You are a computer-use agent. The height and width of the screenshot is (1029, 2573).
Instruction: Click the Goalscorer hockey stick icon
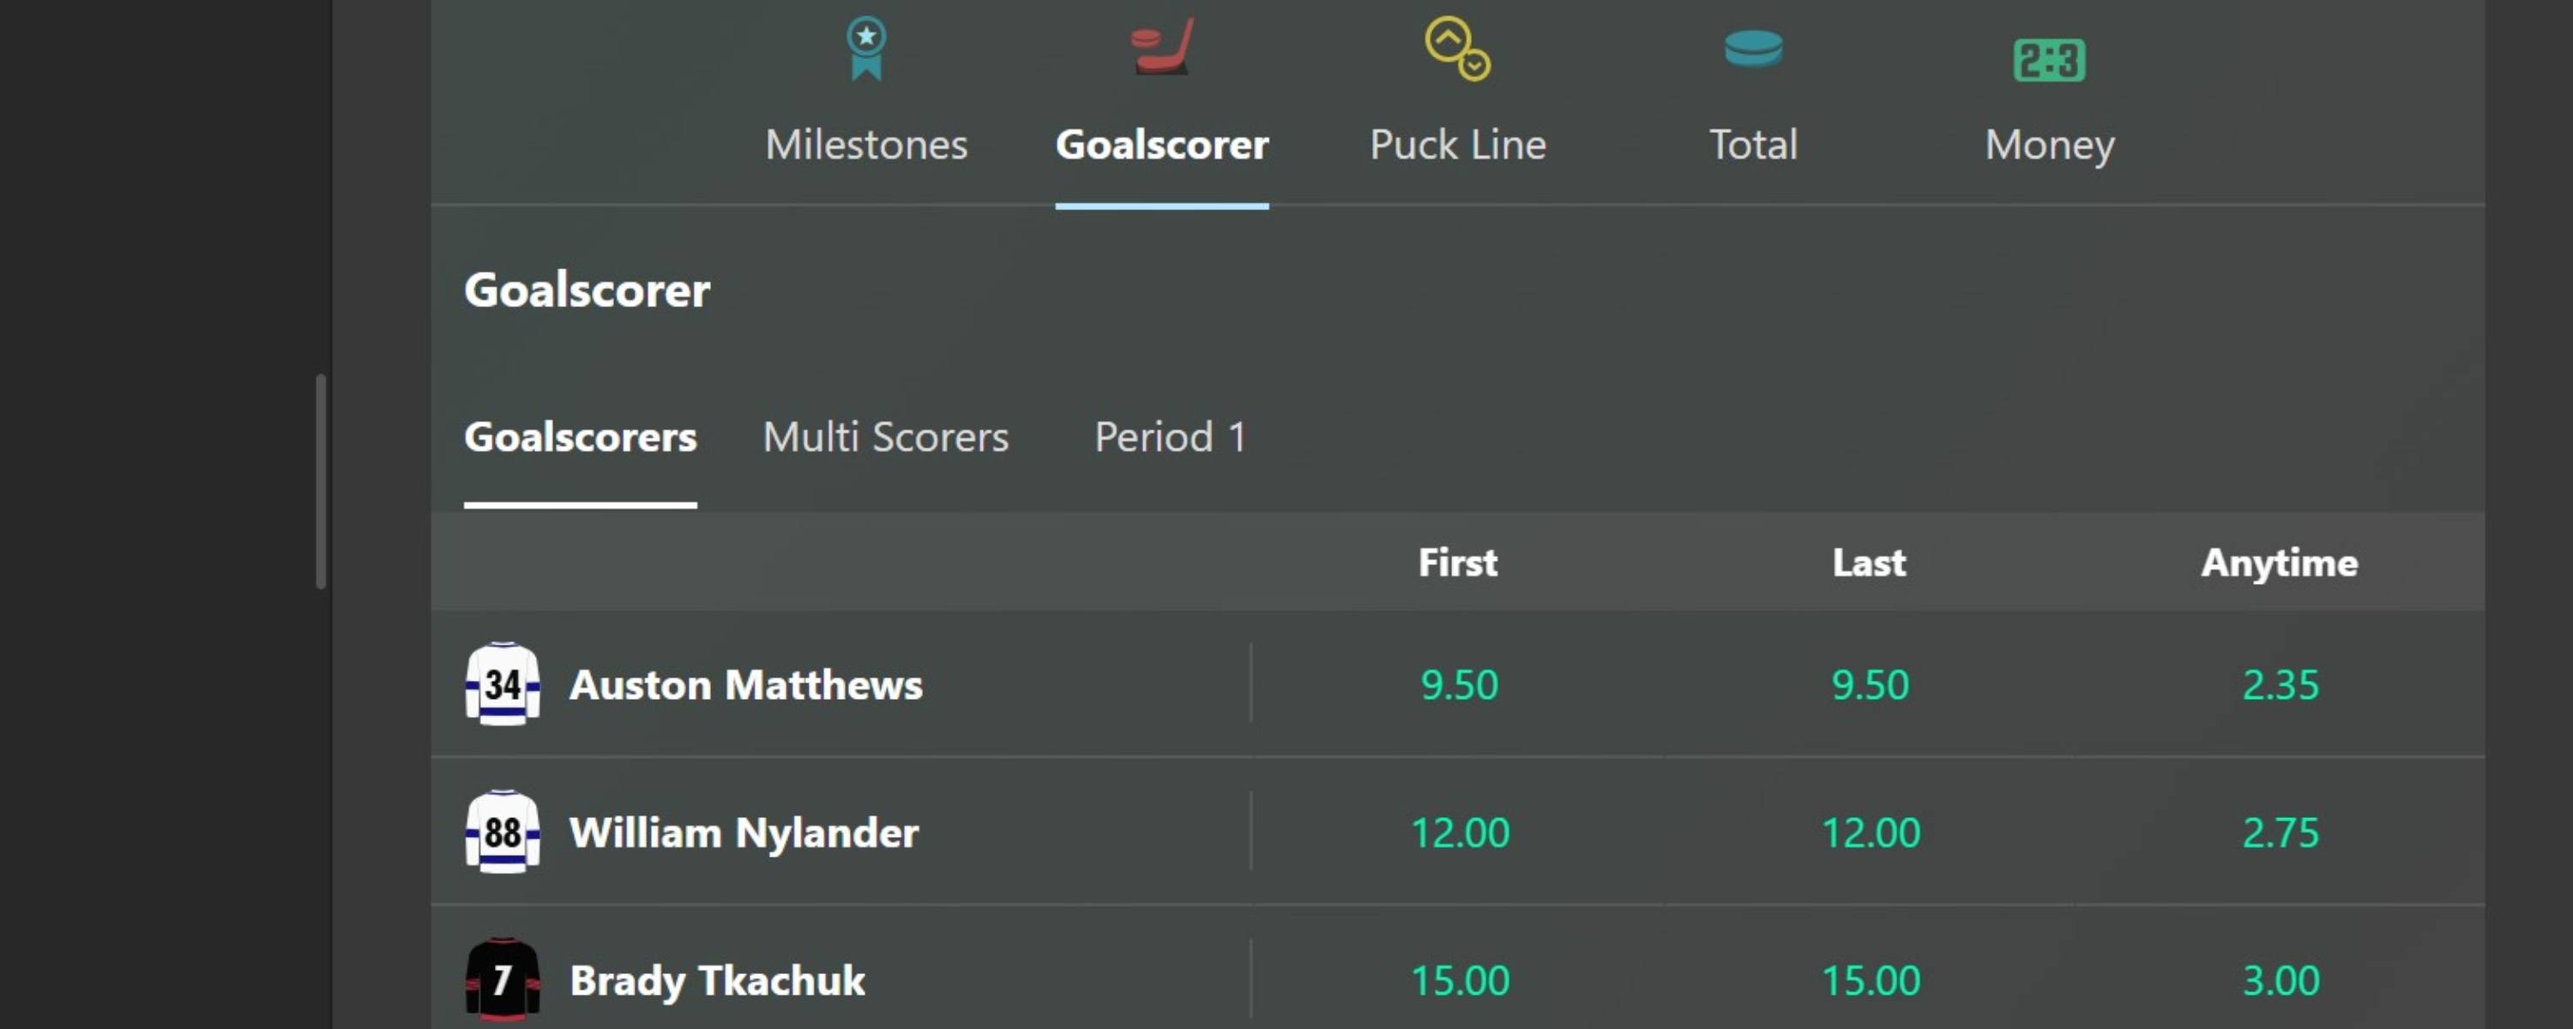[1163, 47]
